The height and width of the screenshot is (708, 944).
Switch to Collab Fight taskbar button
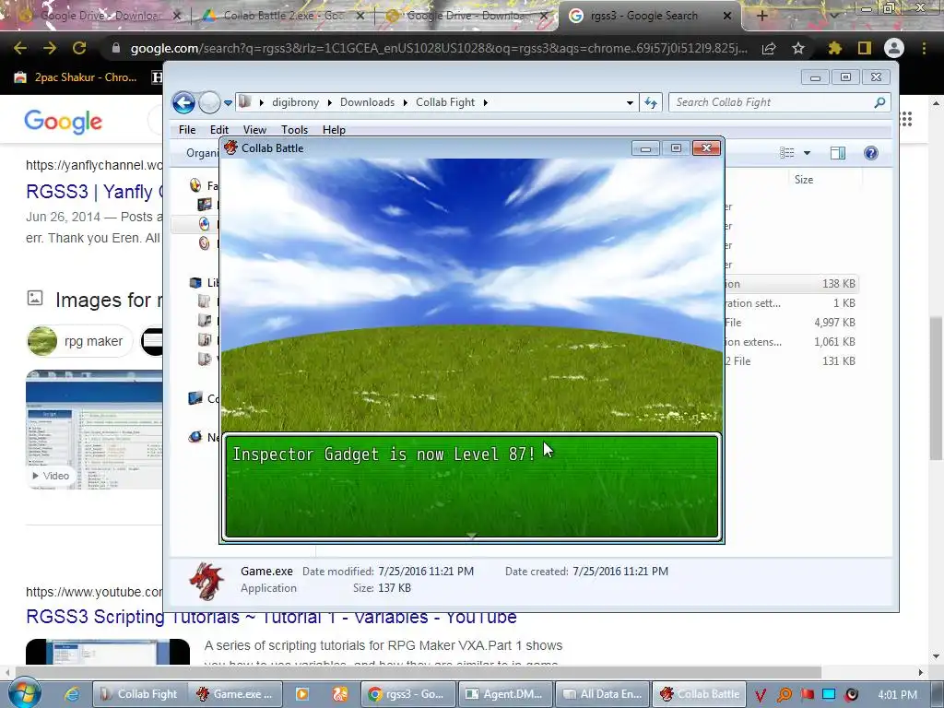tap(139, 694)
